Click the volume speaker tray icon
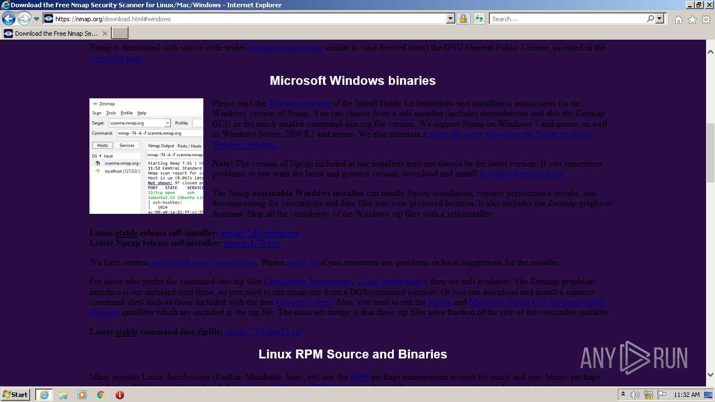This screenshot has width=715, height=402. pos(635,395)
